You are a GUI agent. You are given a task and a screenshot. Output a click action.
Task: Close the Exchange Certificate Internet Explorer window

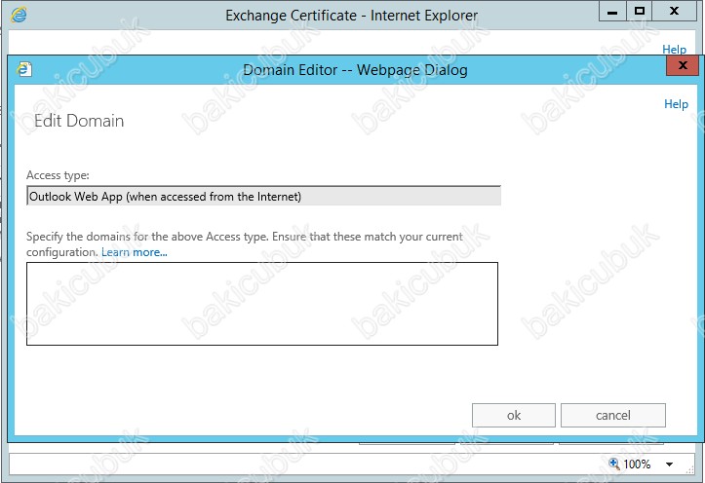674,12
